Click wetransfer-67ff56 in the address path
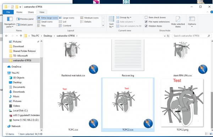The width and height of the screenshot is (213, 137). point(66,36)
